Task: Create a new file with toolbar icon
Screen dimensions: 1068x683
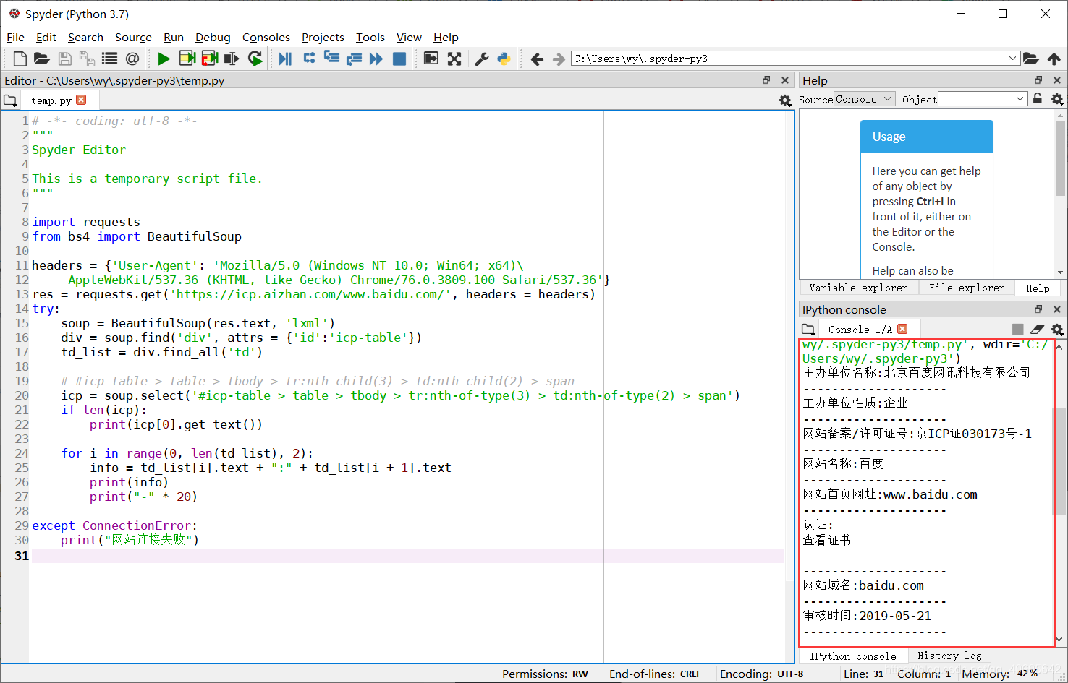Action: pos(20,59)
